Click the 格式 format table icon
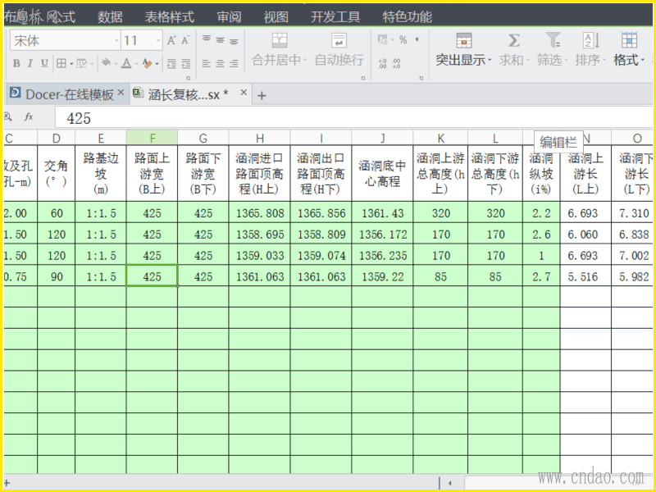Image resolution: width=656 pixels, height=492 pixels. (x=629, y=40)
